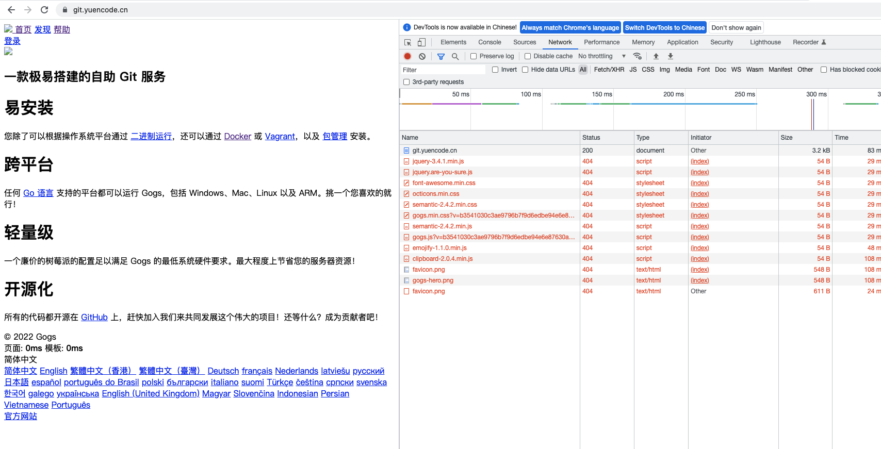Stop recording network log
Screen dimensions: 881x449
407,56
